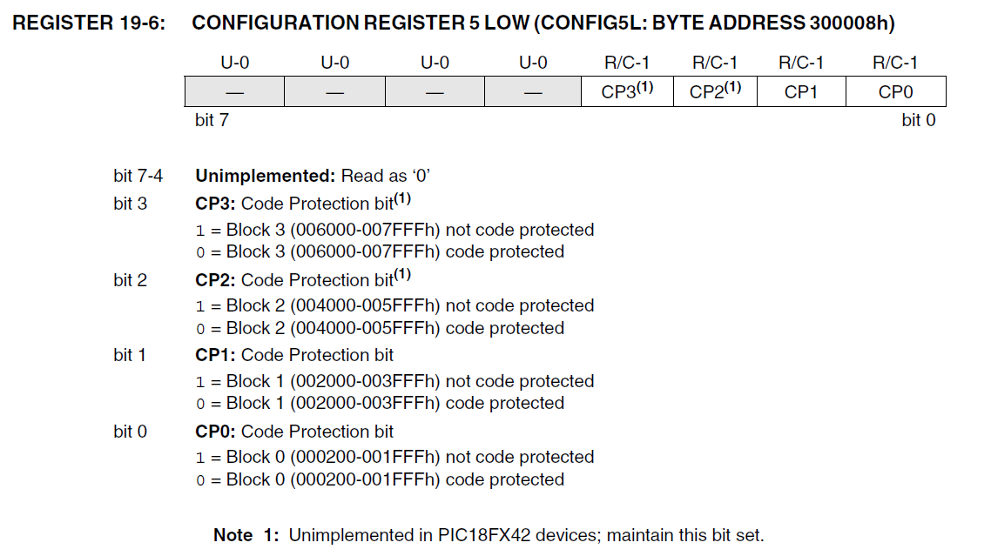The height and width of the screenshot is (556, 991).
Task: Click the "CP3: Code Protection bit" heading
Action: pyautogui.click(x=302, y=204)
